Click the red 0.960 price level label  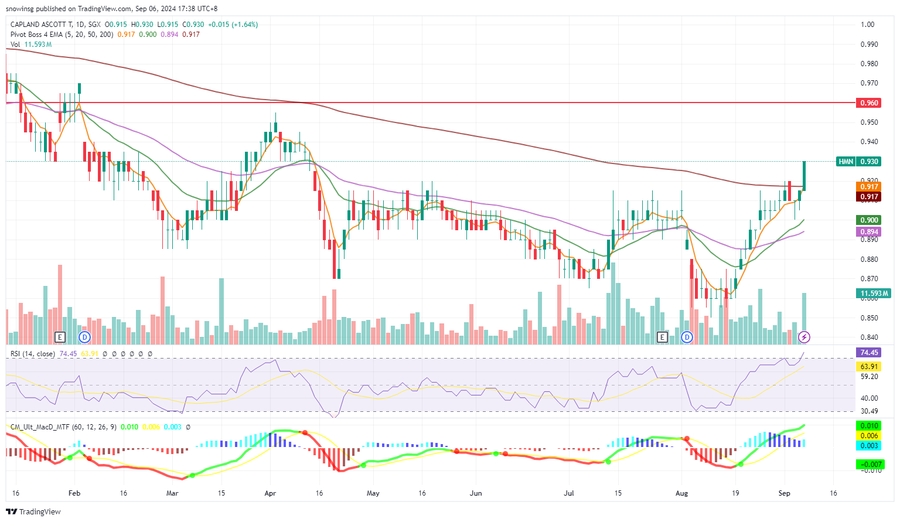(x=869, y=103)
